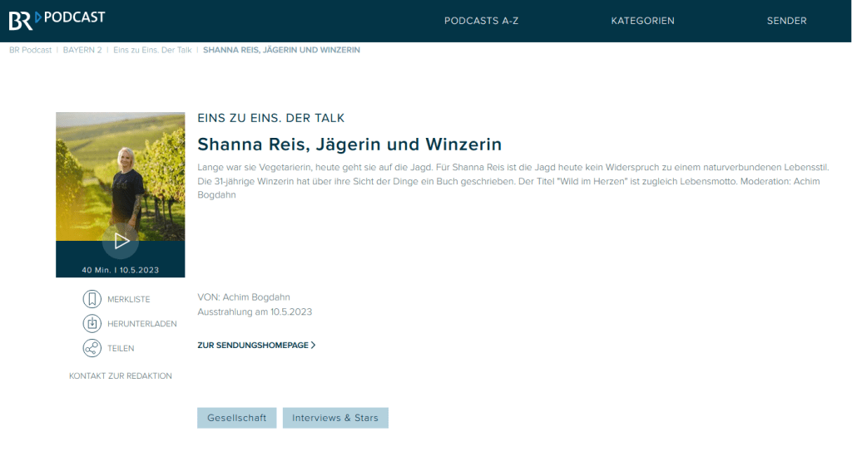Open the Sender menu
Viewport: 852px width, 451px height.
click(786, 21)
